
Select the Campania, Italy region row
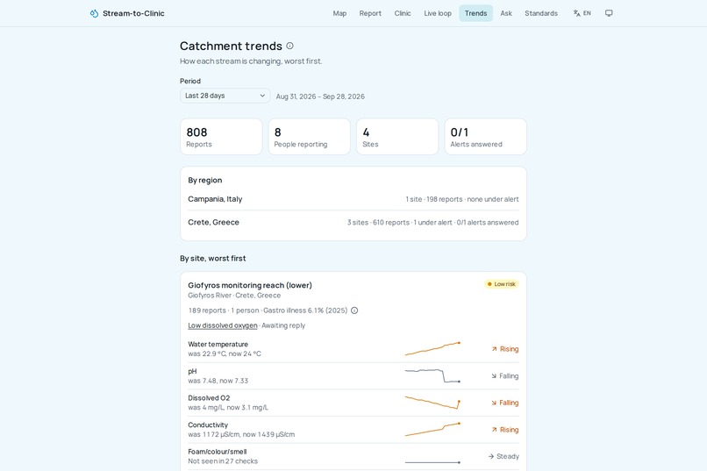pos(353,199)
